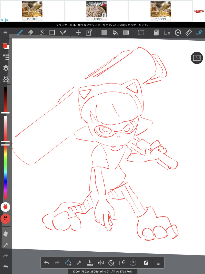Image resolution: width=205 pixels, height=274 pixels.
Task: Pick the eyedropper in bottom toolbar
Action: click(x=79, y=262)
